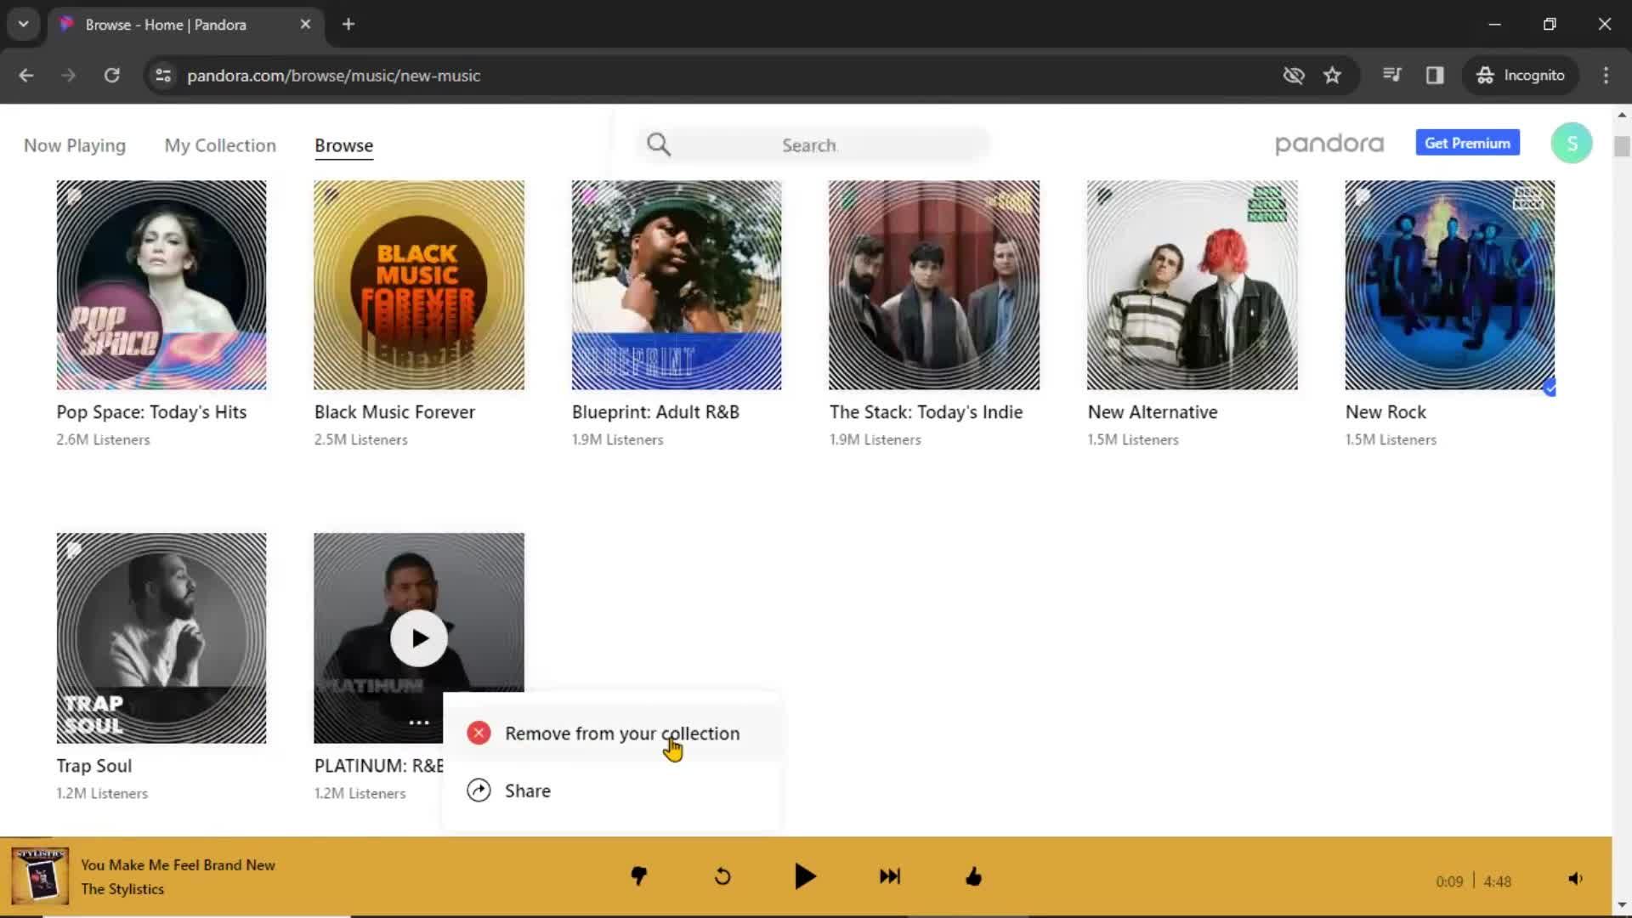
Task: Open Pop Space: Today's Hits station artwork
Action: [161, 285]
